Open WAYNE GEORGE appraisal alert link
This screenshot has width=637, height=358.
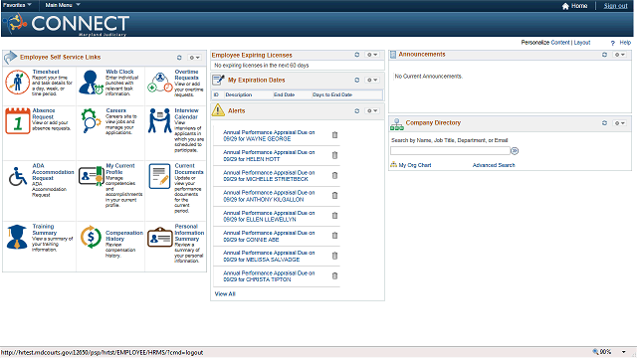point(269,135)
